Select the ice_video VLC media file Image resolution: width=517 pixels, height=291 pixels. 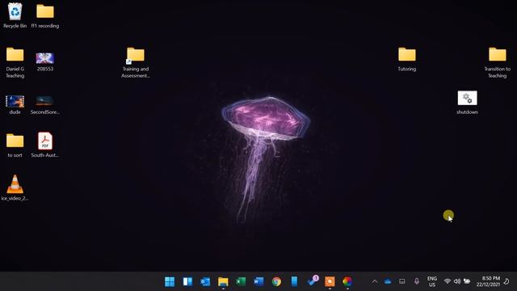(x=15, y=188)
